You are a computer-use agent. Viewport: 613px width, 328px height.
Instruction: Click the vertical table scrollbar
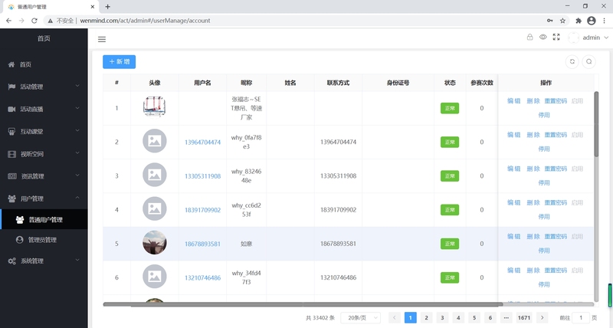[596, 124]
